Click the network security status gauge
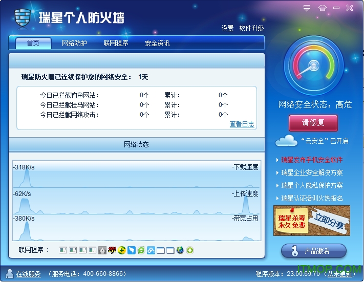Image resolution: width=364 pixels, height=282 pixels. coord(313,66)
